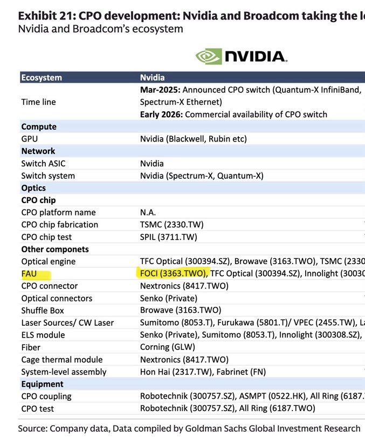The height and width of the screenshot is (437, 365).
Task: Click the 'Source: Company data' footnote
Action: click(189, 428)
